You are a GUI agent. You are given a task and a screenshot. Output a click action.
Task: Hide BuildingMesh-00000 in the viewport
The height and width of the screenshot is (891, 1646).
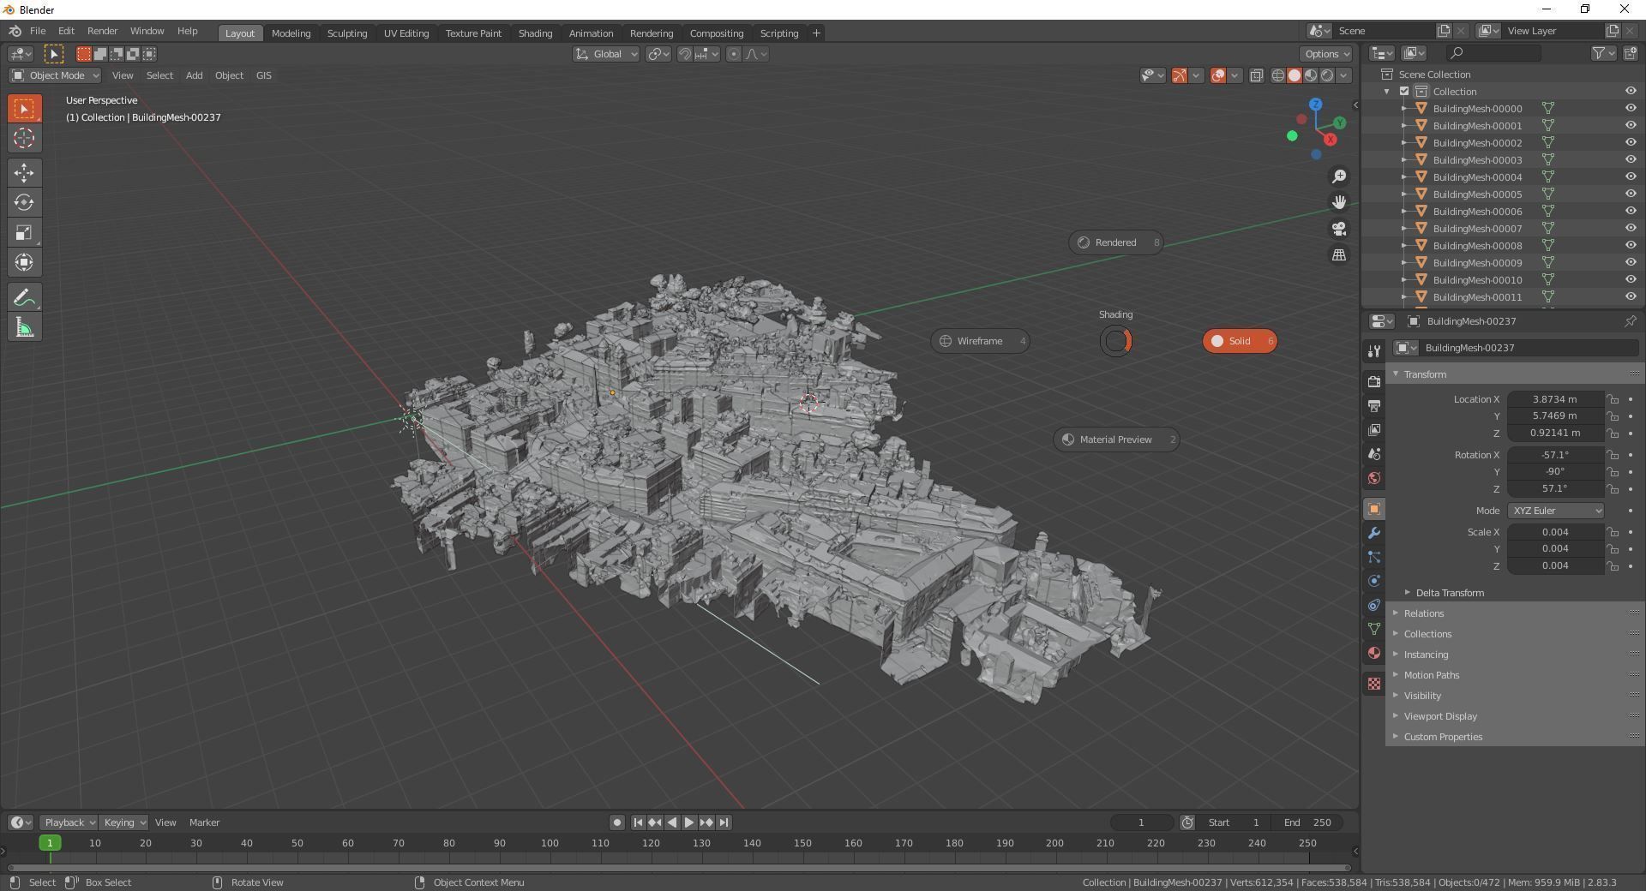(x=1631, y=109)
